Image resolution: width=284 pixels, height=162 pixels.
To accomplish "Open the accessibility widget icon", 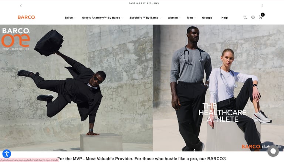I will click(x=7, y=154).
